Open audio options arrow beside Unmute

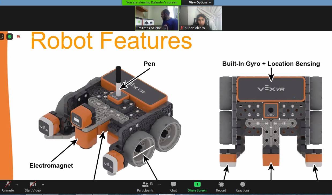tap(17, 184)
